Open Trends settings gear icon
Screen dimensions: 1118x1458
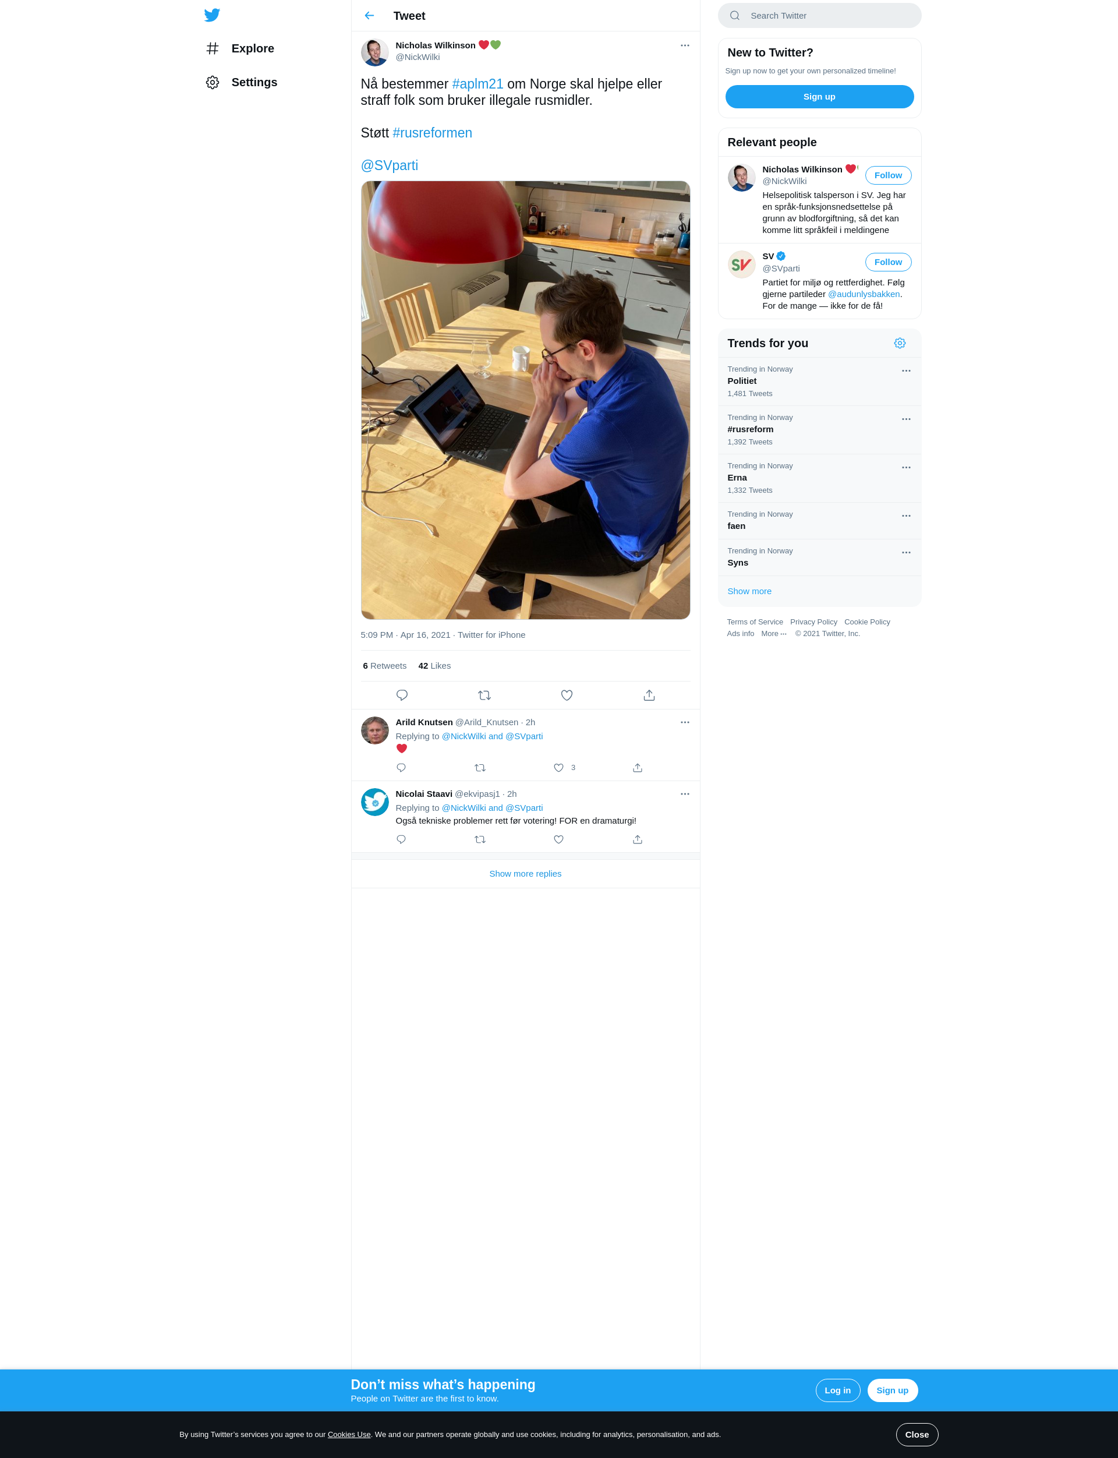click(900, 344)
